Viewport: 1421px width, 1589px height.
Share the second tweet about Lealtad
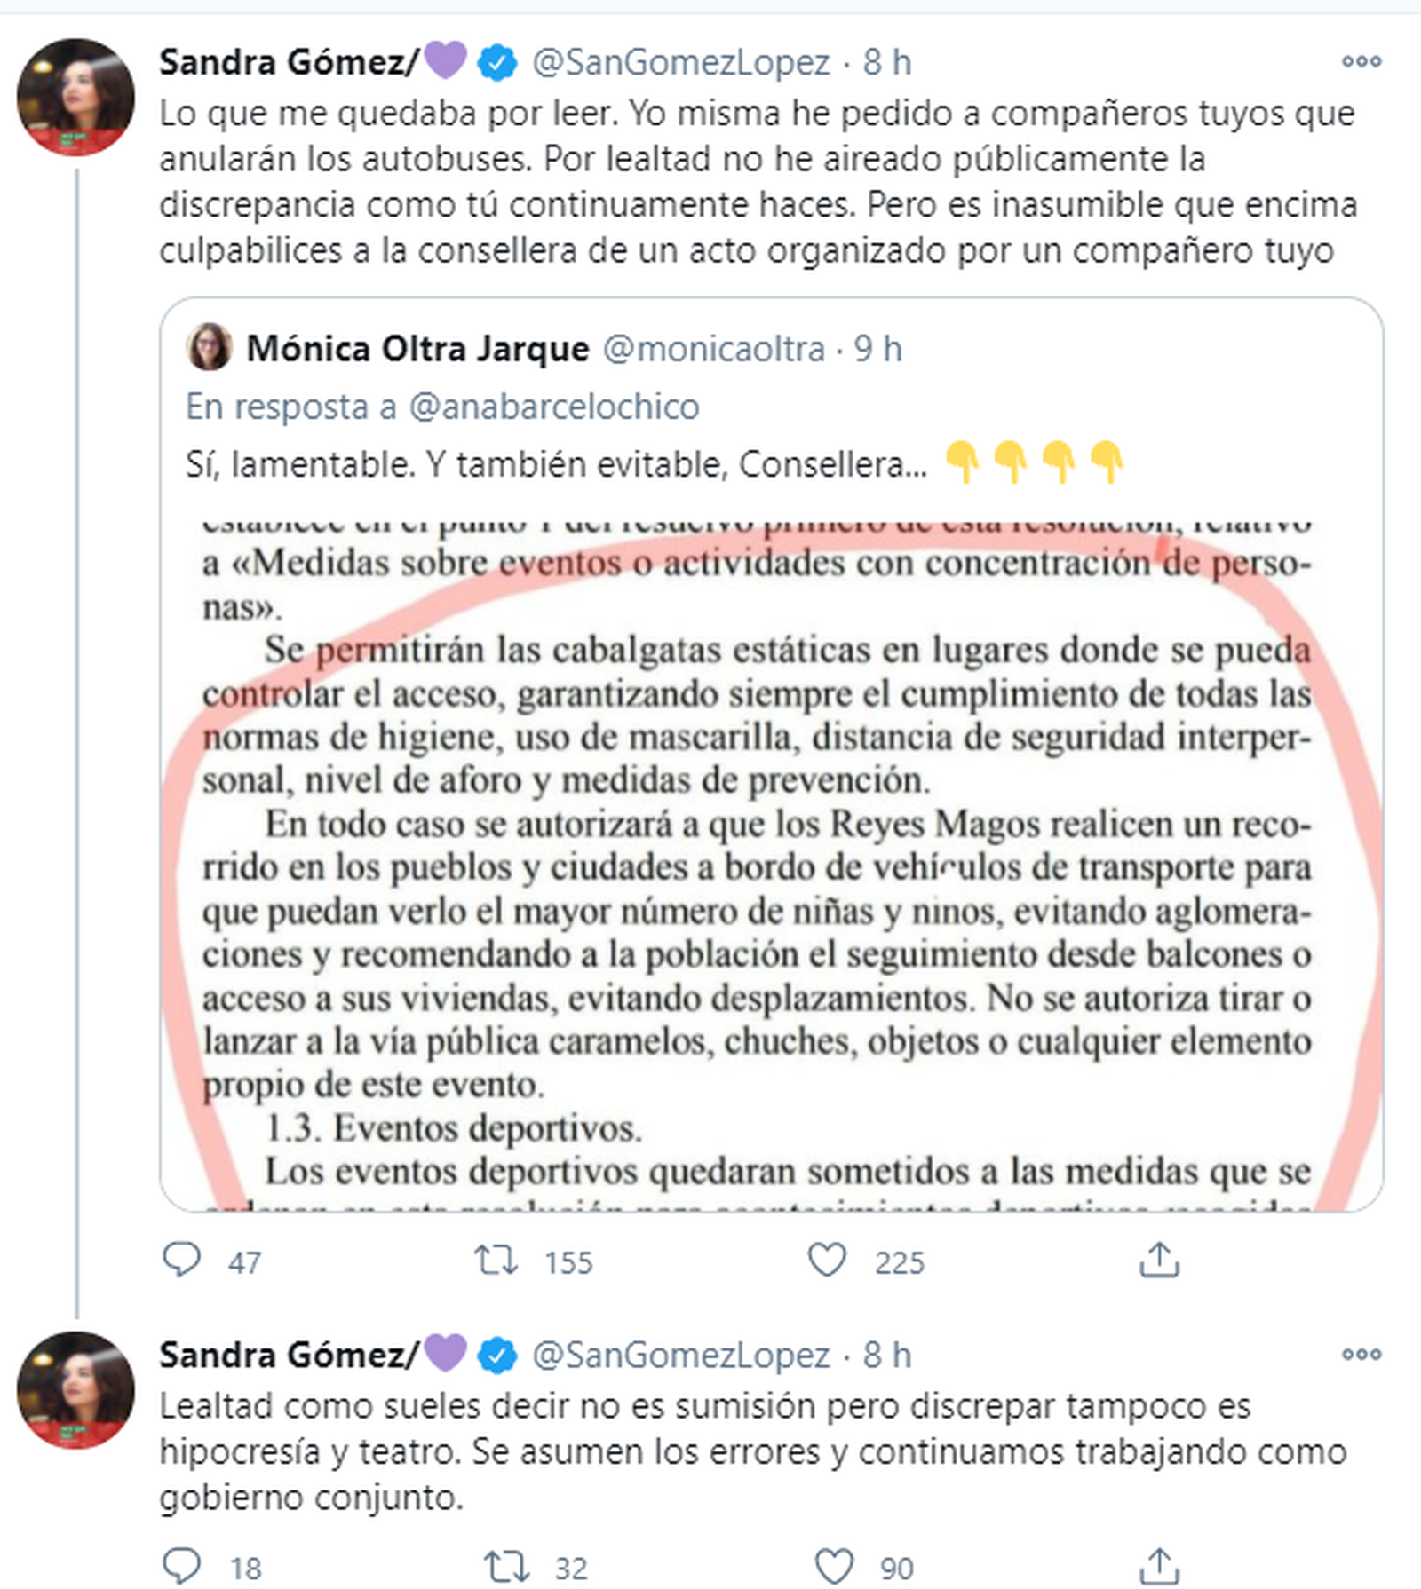(x=1159, y=1567)
